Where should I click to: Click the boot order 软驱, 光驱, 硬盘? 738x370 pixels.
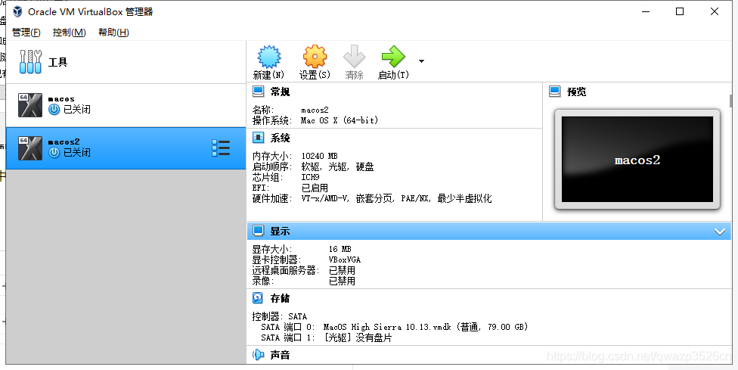(x=337, y=166)
